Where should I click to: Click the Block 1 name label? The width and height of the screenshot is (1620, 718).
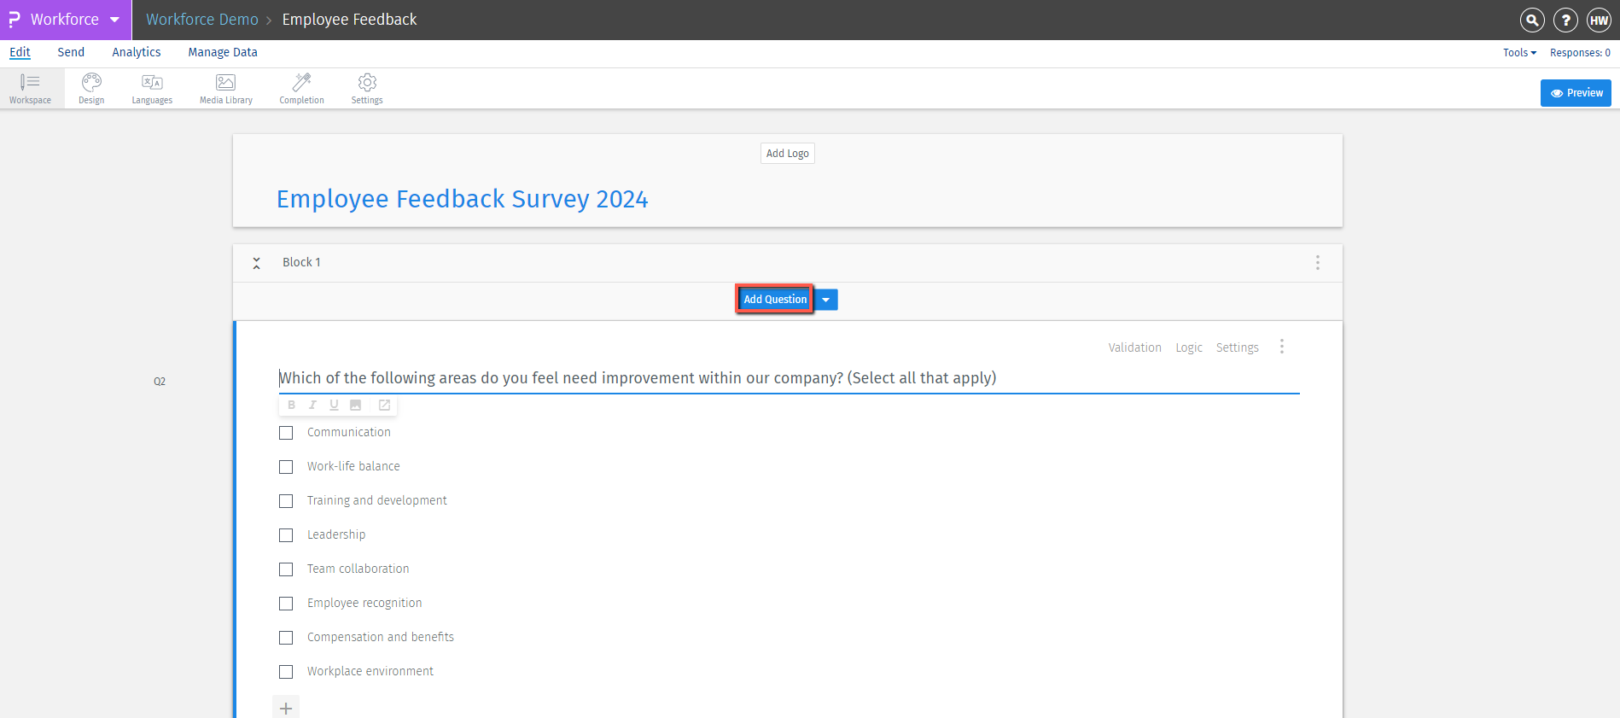point(301,262)
